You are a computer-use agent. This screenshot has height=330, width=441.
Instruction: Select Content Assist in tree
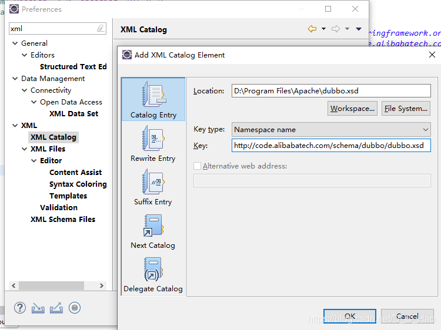click(75, 173)
